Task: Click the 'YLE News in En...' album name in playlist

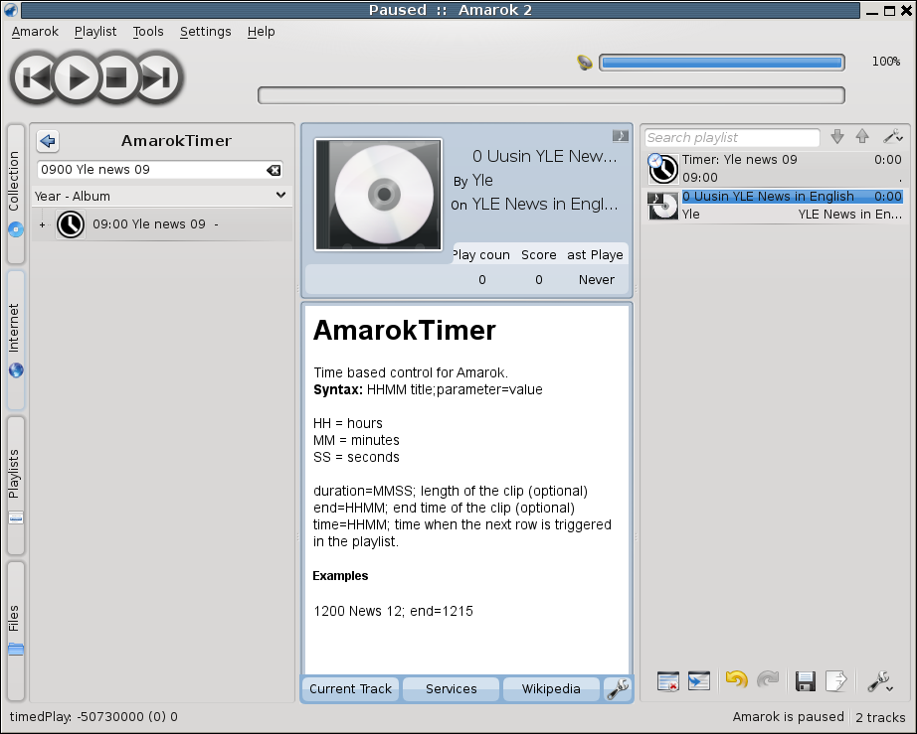Action: (x=849, y=215)
